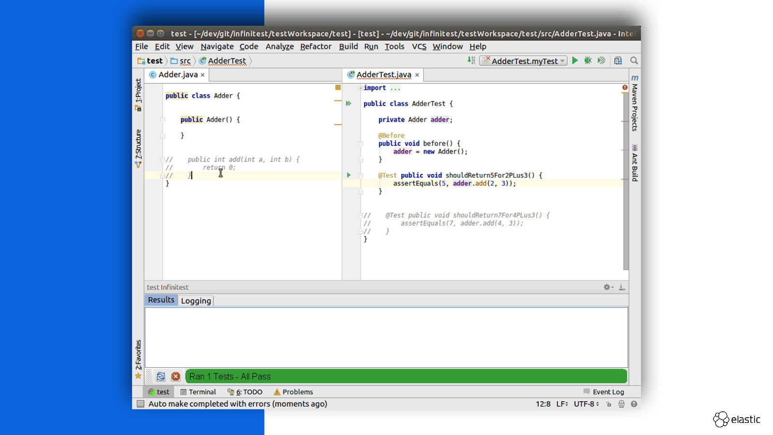
Task: Click the Search Everywhere magnifier
Action: [x=634, y=60]
